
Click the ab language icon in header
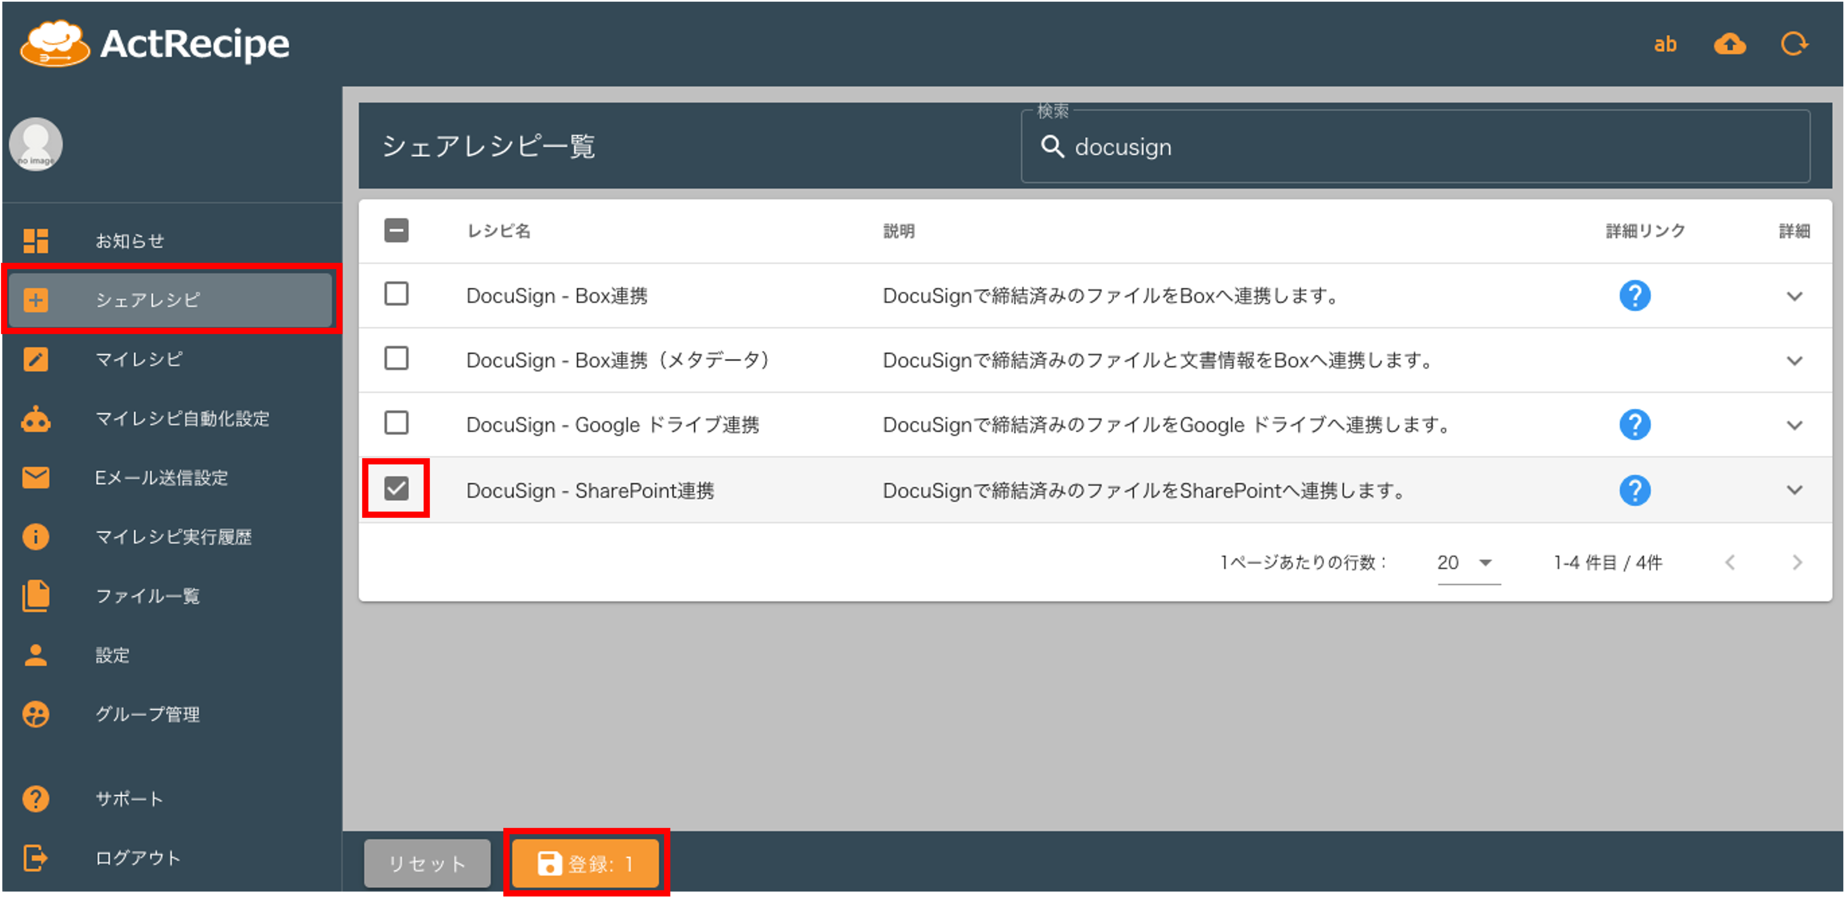(x=1665, y=44)
